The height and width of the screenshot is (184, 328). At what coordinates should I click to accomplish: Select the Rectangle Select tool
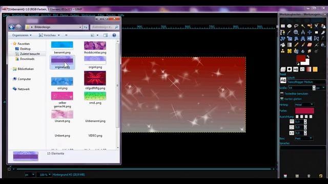[283, 26]
